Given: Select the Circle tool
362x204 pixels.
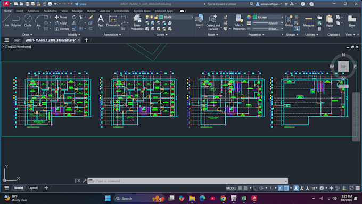Looking at the screenshot, I should point(28,21).
